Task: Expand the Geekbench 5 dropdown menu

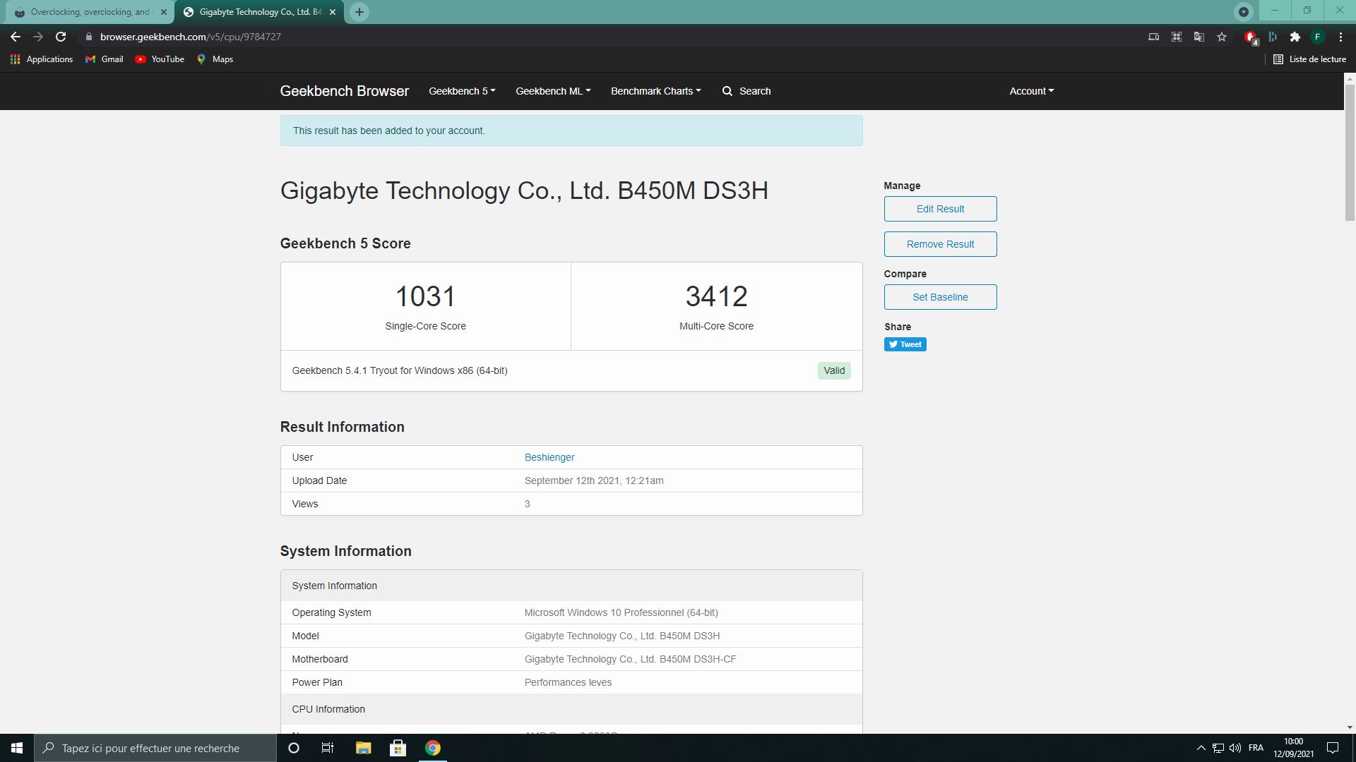Action: (462, 91)
